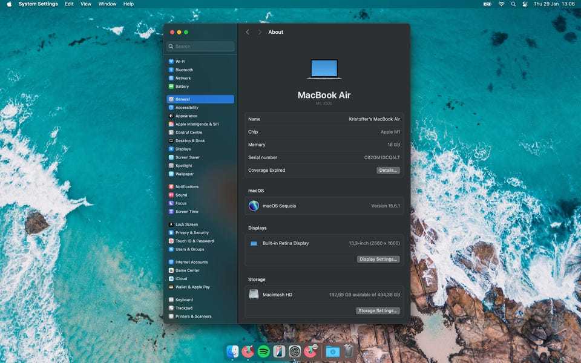Open the Control Centre settings pane
Screen dimensions: 581x363
[189, 132]
